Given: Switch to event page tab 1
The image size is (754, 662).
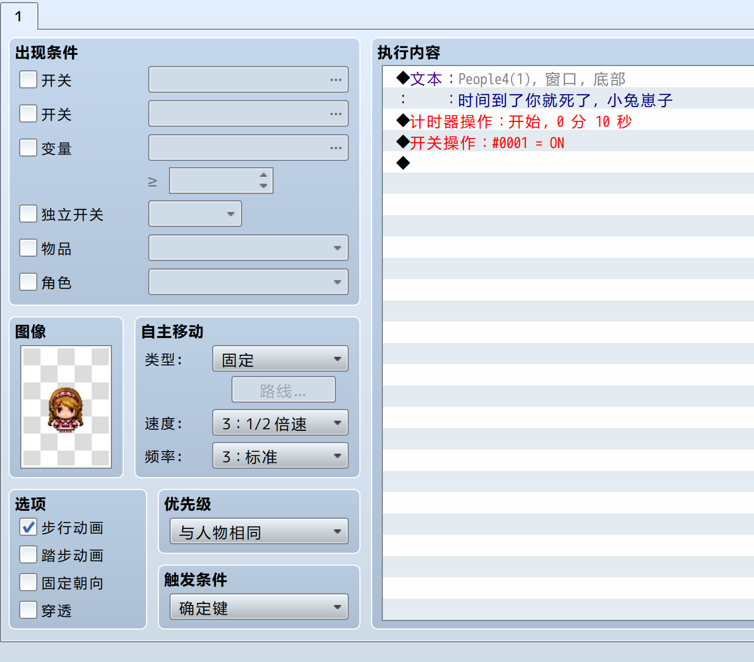Looking at the screenshot, I should tap(19, 17).
